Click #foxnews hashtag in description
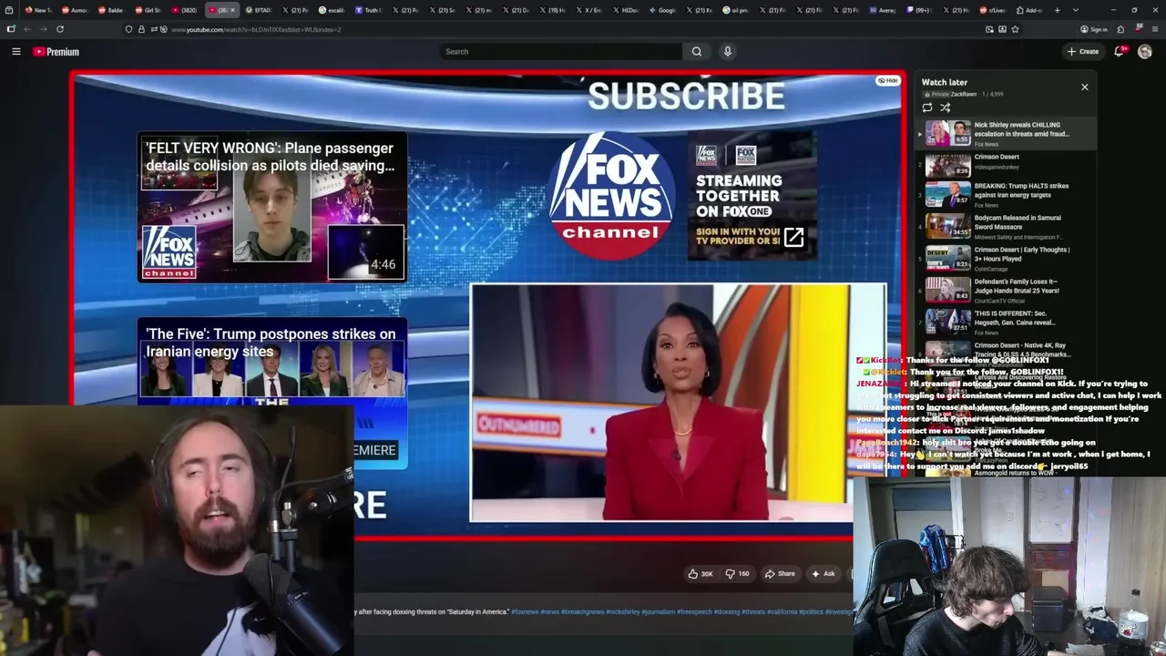The height and width of the screenshot is (656, 1166). pos(525,612)
